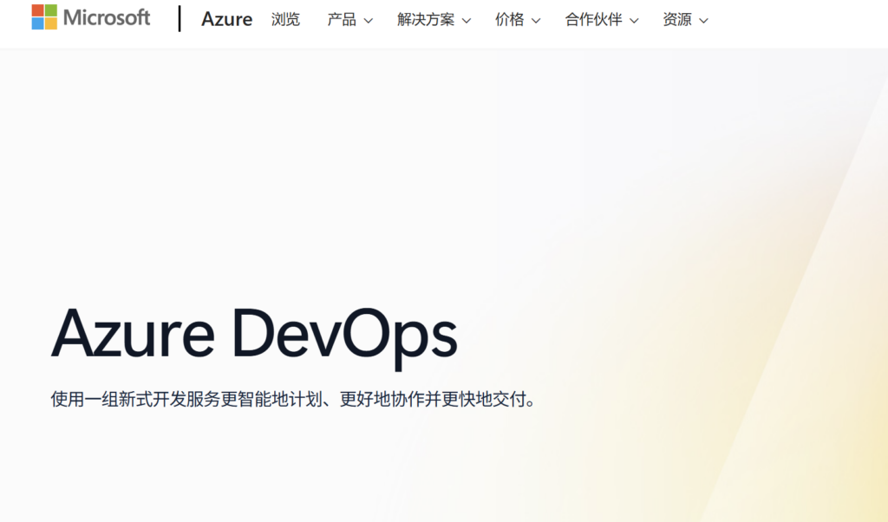
Task: Click the vertical divider between Microsoft and Azure
Action: [180, 19]
